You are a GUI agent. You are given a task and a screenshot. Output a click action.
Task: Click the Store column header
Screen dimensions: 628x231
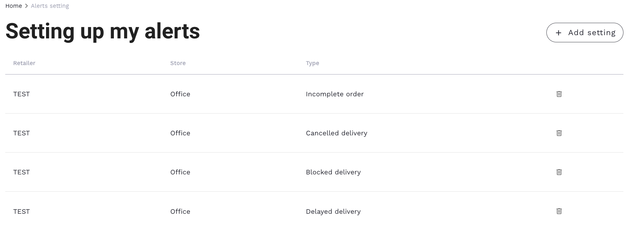178,63
